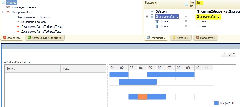Click the Точка column header in the Gantt table

pos(33,69)
